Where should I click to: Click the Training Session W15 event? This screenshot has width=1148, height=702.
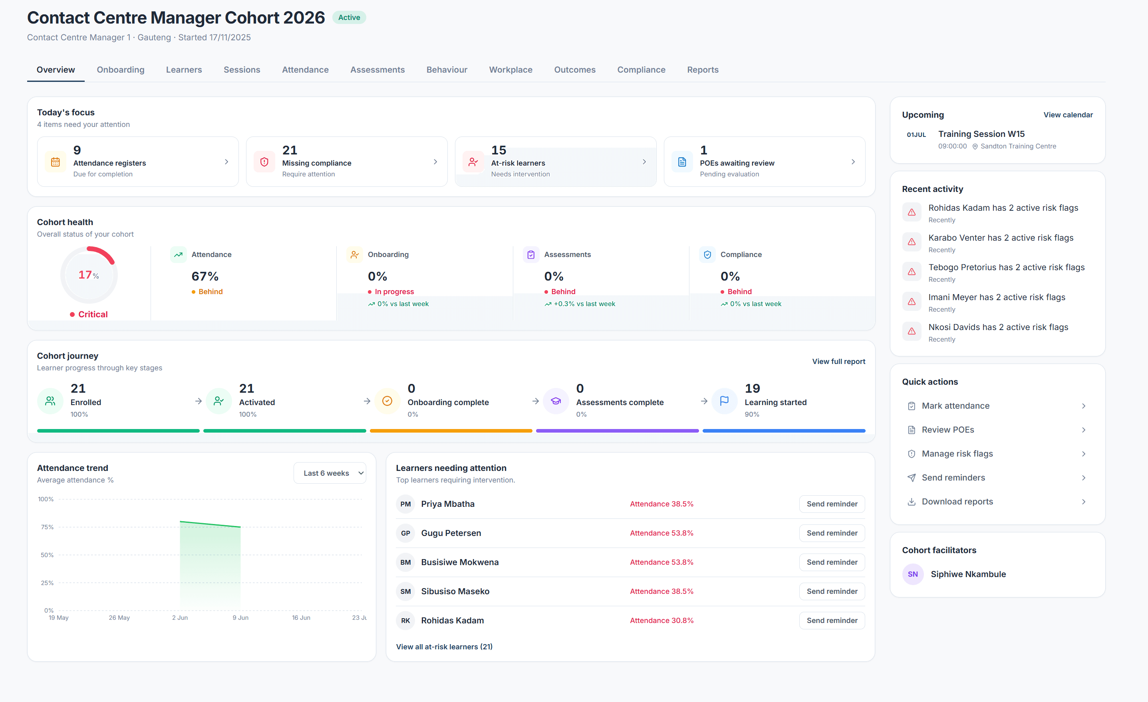[997, 139]
